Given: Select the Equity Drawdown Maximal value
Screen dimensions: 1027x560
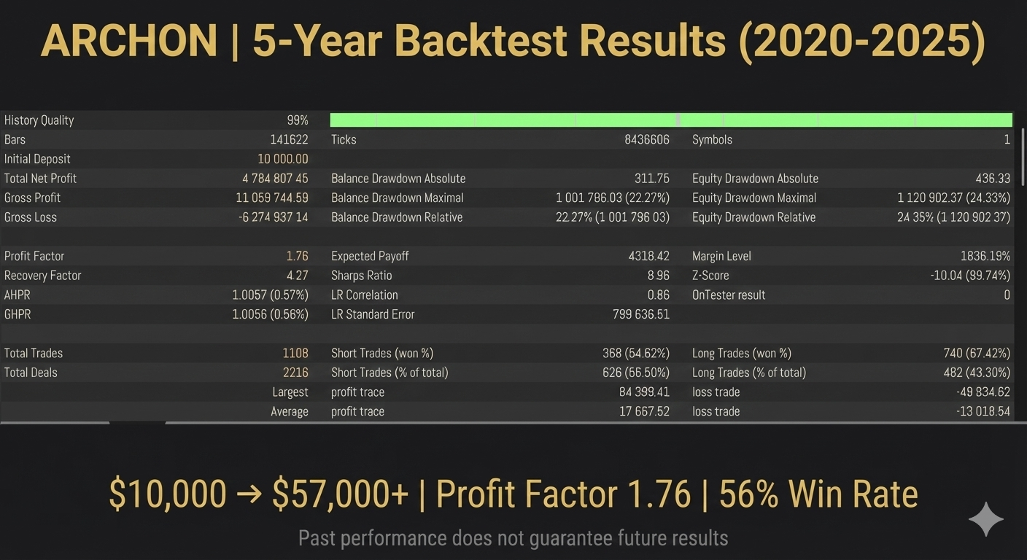Looking at the screenshot, I should point(953,198).
